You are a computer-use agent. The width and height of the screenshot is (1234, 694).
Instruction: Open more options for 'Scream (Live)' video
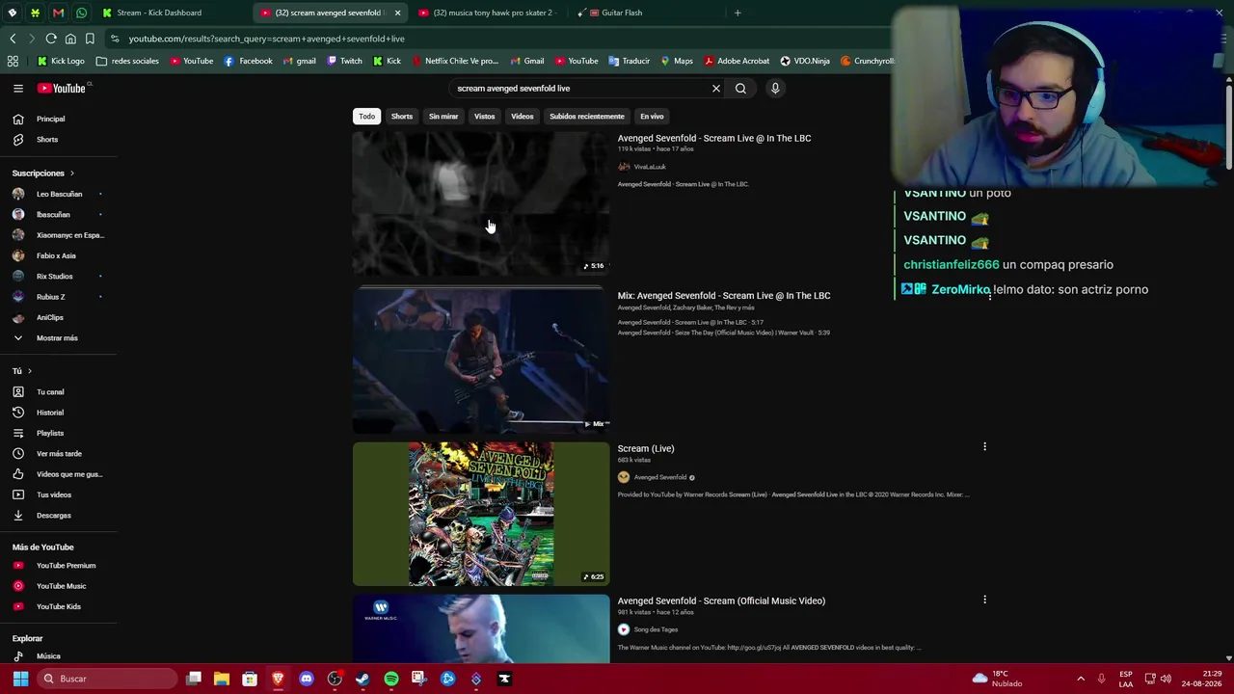(x=984, y=447)
